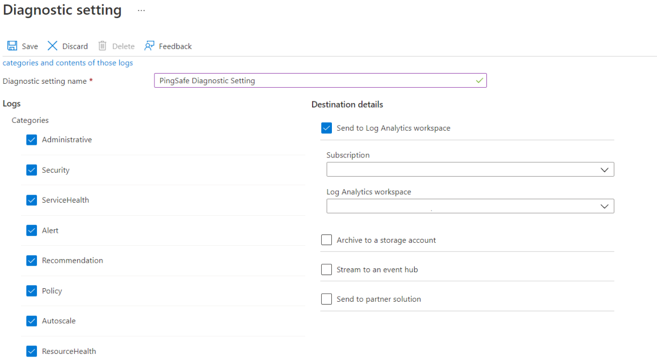Toggle the ServiceHealth checkbox

[32, 200]
